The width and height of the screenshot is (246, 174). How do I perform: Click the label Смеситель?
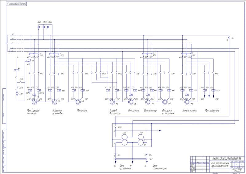(133, 111)
